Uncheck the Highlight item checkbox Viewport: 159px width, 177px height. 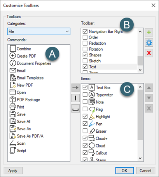pyautogui.click(x=85, y=116)
